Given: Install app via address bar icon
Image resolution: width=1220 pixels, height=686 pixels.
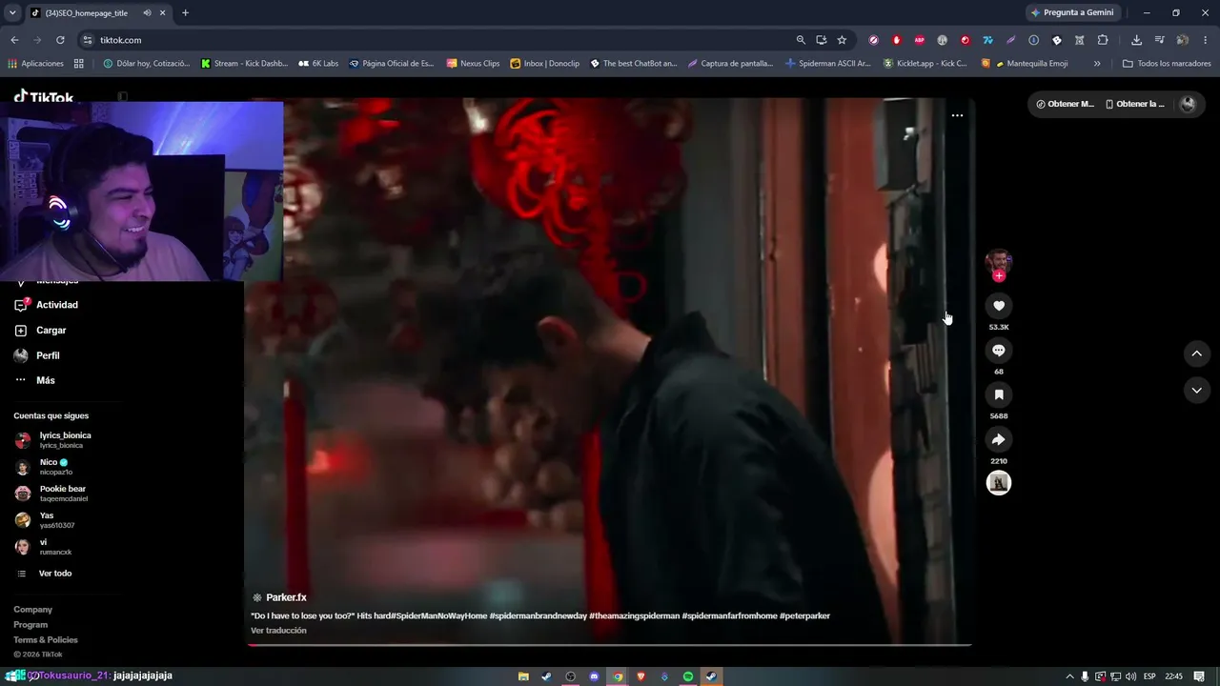Looking at the screenshot, I should point(822,40).
